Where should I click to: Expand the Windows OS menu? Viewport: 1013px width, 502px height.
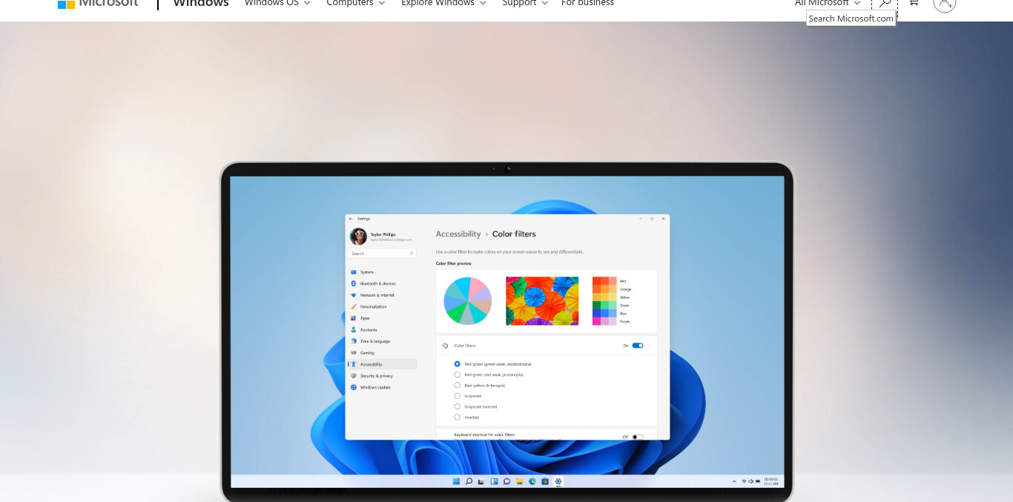pyautogui.click(x=277, y=3)
